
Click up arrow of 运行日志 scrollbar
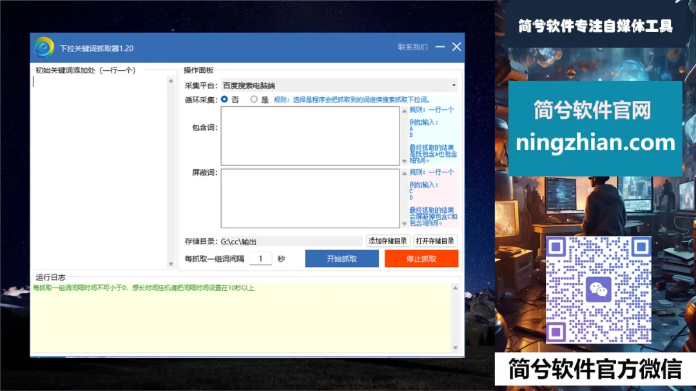(455, 288)
